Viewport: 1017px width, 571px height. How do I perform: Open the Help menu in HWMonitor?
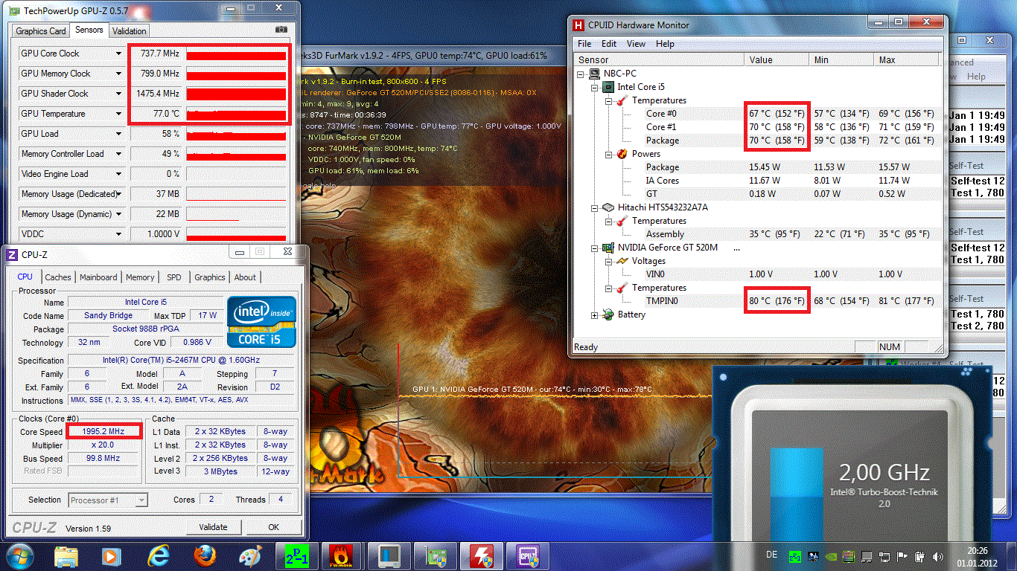click(665, 44)
